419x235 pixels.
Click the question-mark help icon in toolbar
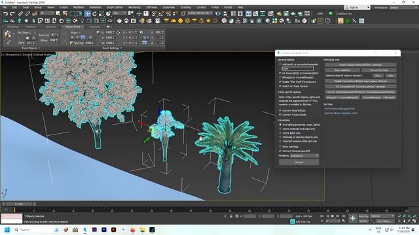[x=327, y=21]
